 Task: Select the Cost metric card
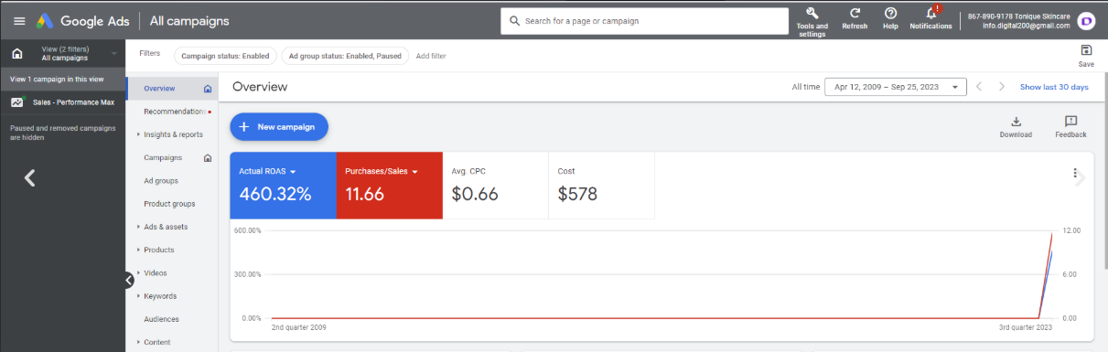tap(601, 186)
